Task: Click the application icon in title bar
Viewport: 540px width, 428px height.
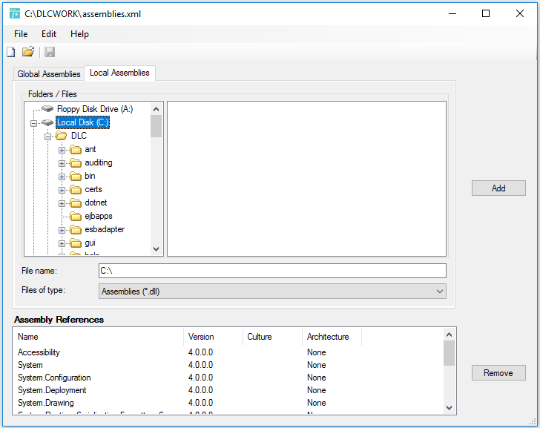Action: (x=15, y=13)
